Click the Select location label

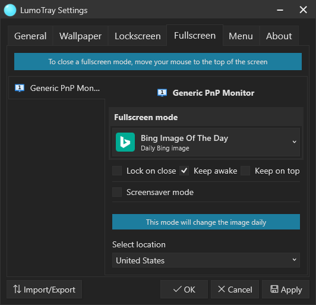[139, 244]
